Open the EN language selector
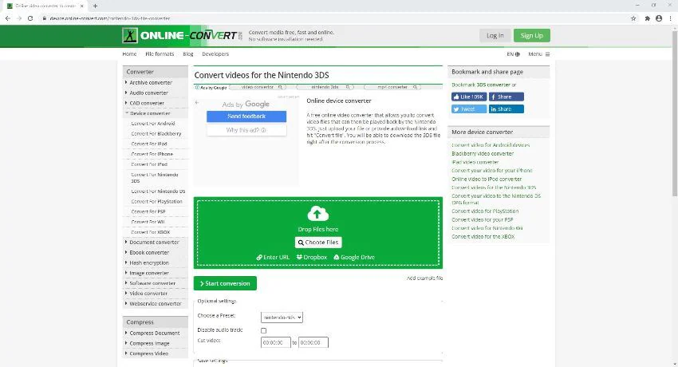 [513, 54]
